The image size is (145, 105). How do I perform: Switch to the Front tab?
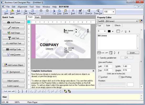pyautogui.click(x=30, y=17)
